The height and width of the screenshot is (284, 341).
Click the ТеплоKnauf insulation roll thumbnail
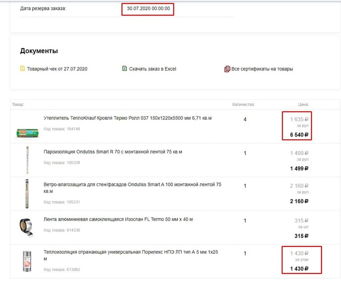27,132
